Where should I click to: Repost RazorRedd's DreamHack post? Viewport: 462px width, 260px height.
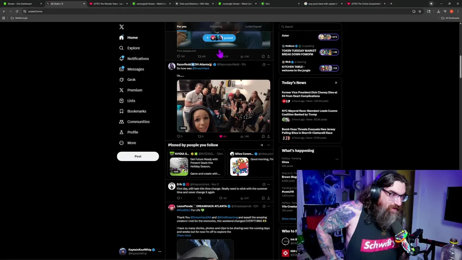(x=201, y=136)
